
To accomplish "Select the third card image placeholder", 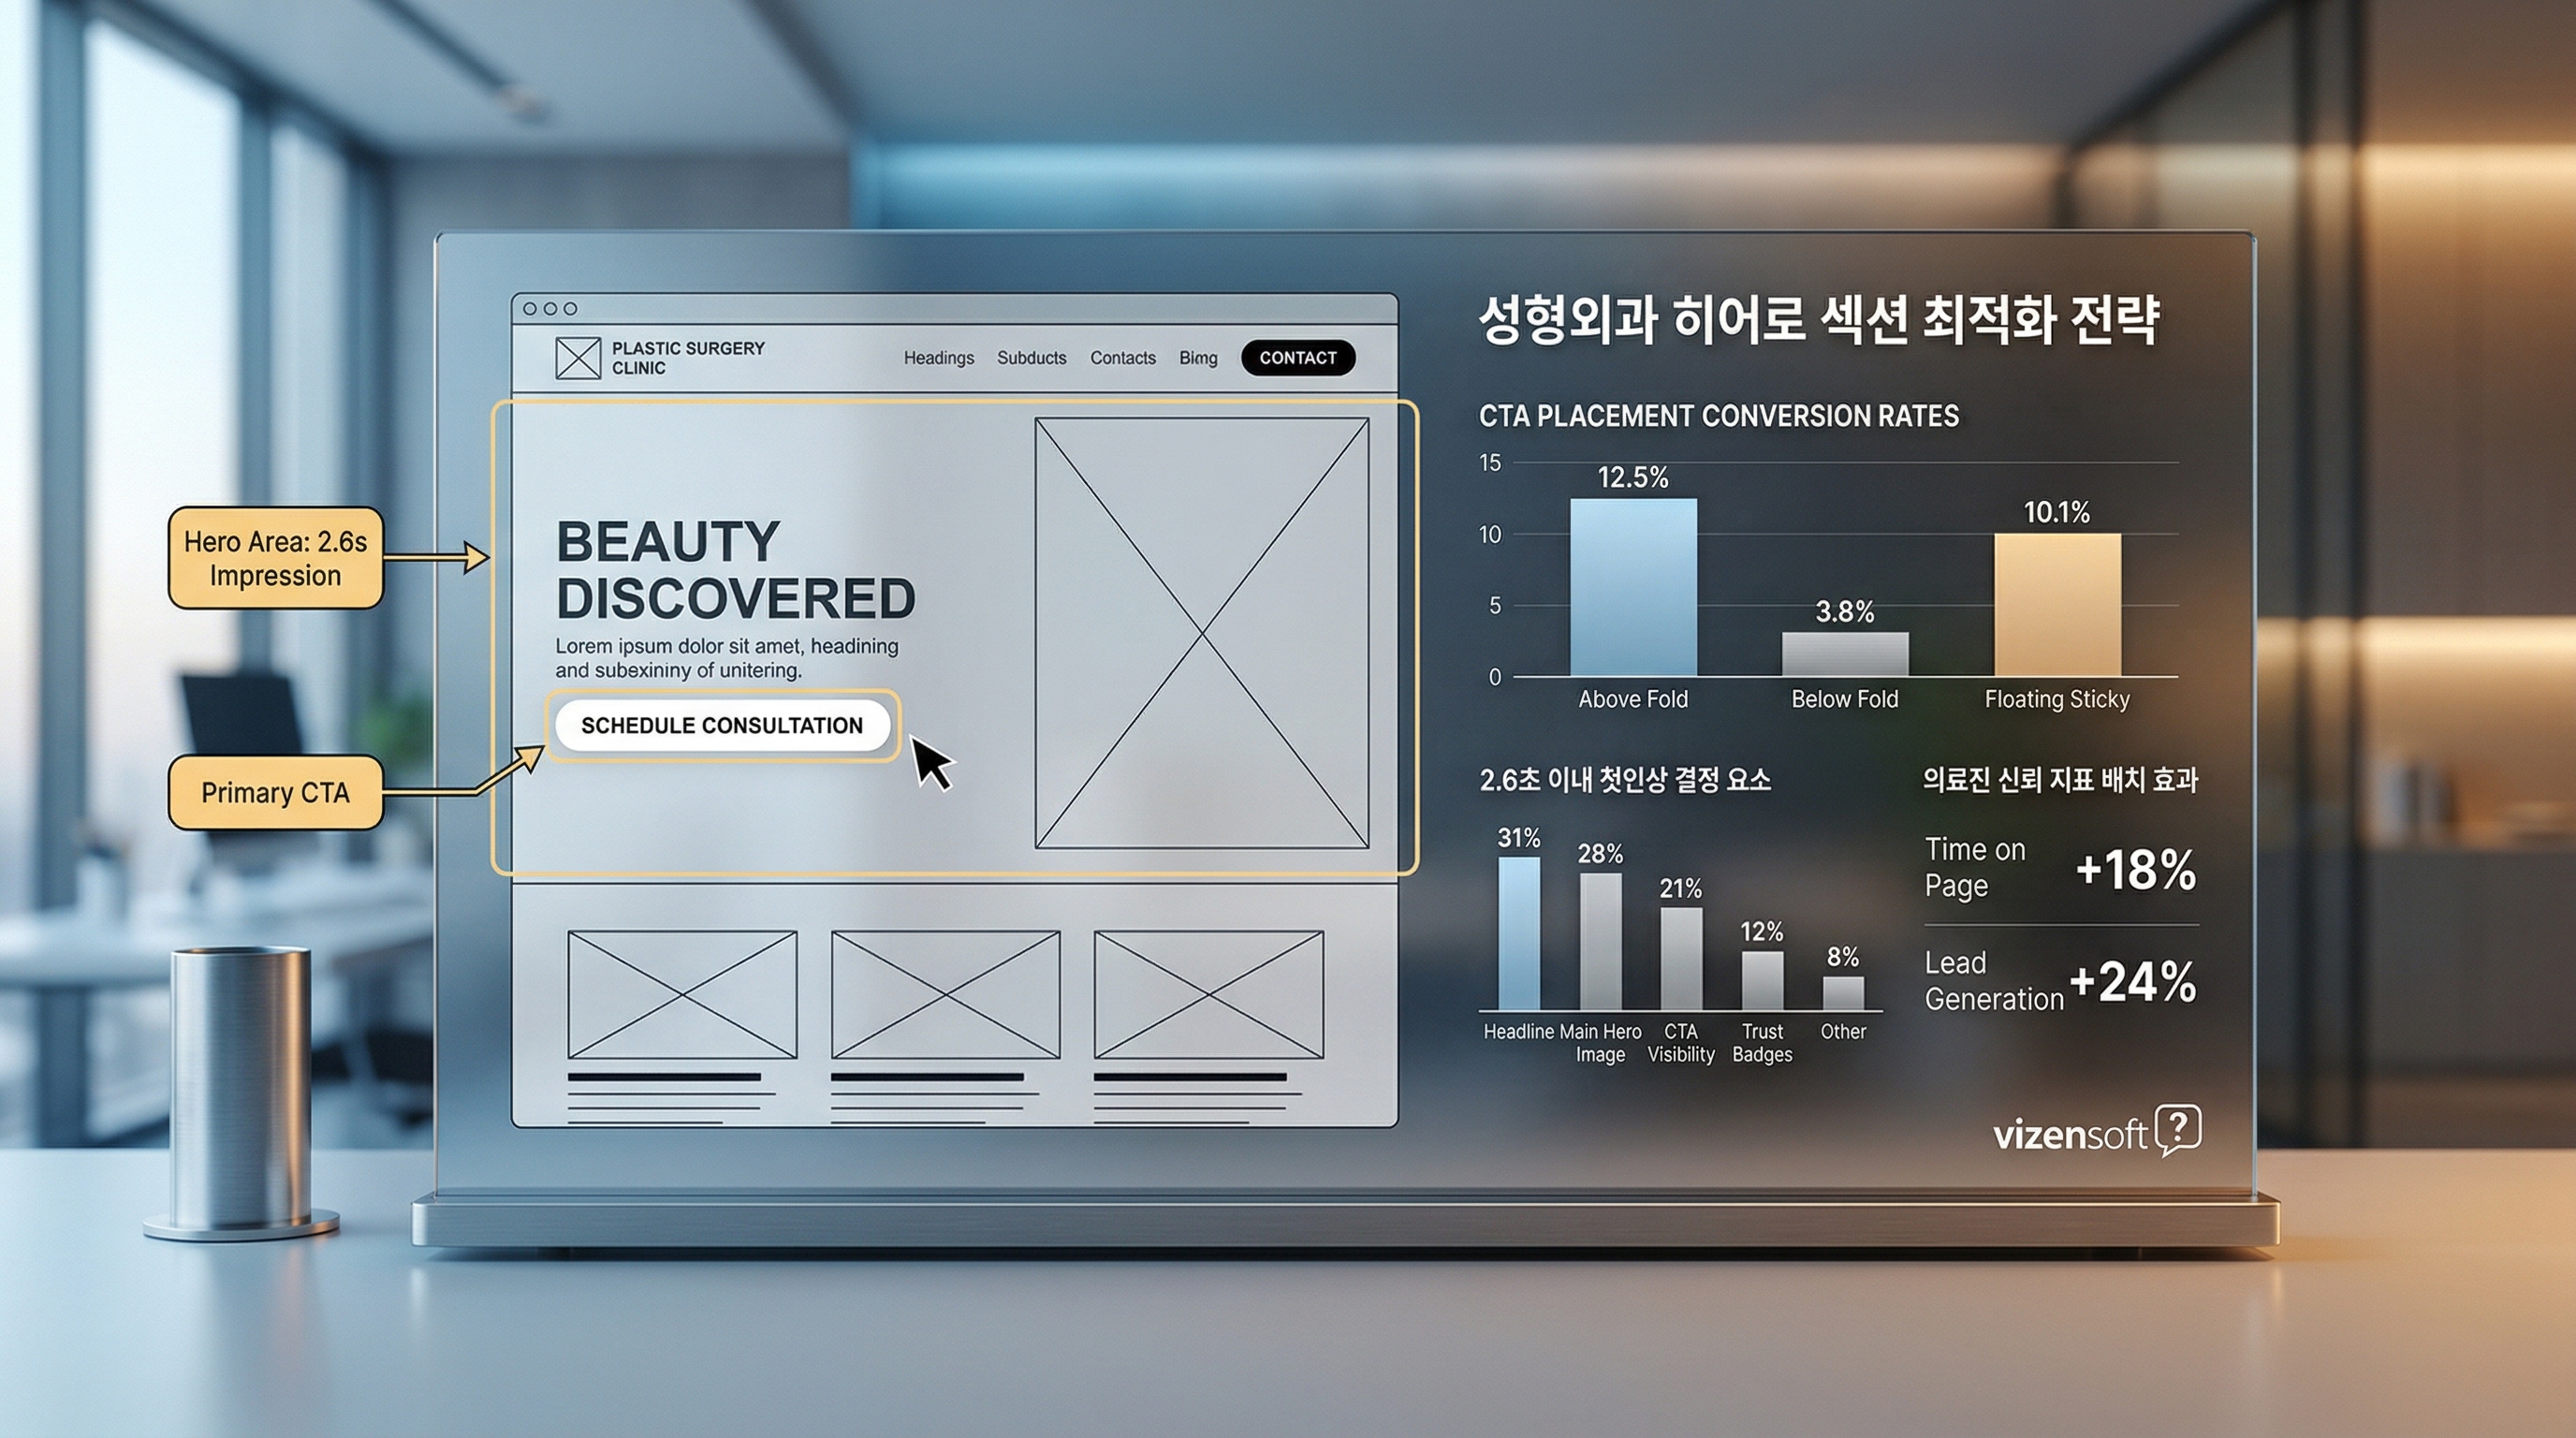I will tap(1208, 994).
